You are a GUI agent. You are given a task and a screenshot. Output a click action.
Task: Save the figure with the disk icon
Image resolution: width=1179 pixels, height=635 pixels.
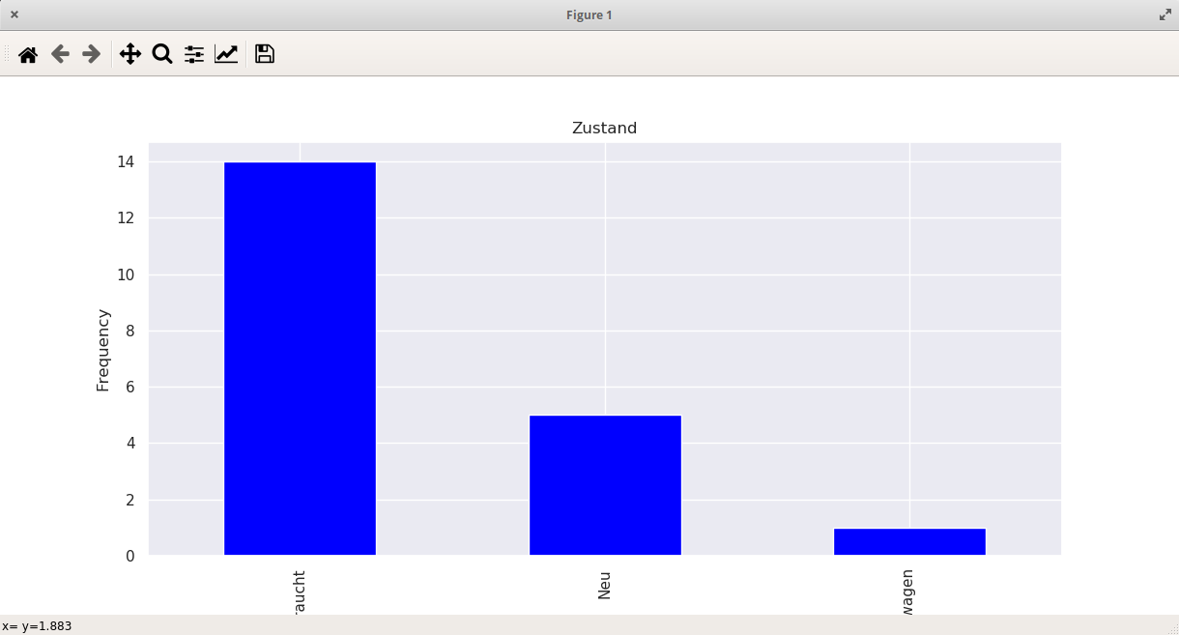pos(265,54)
